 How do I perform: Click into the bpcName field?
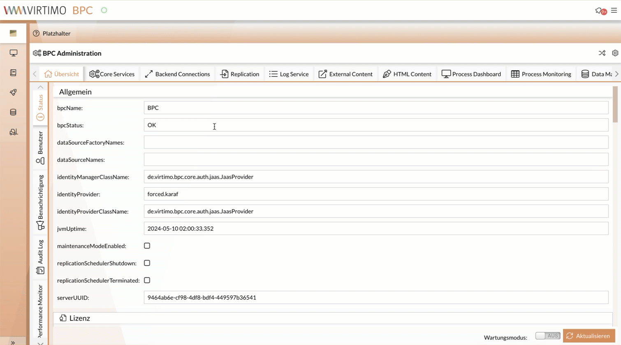click(x=376, y=108)
